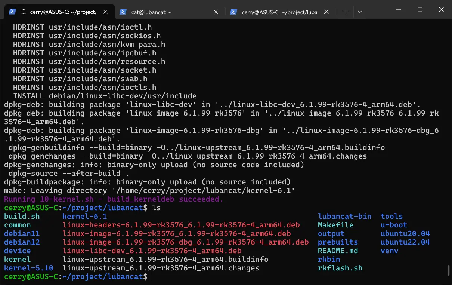Image resolution: width=452 pixels, height=285 pixels.
Task: Select the first cerry@ASUS-C tab title
Action: [64, 12]
